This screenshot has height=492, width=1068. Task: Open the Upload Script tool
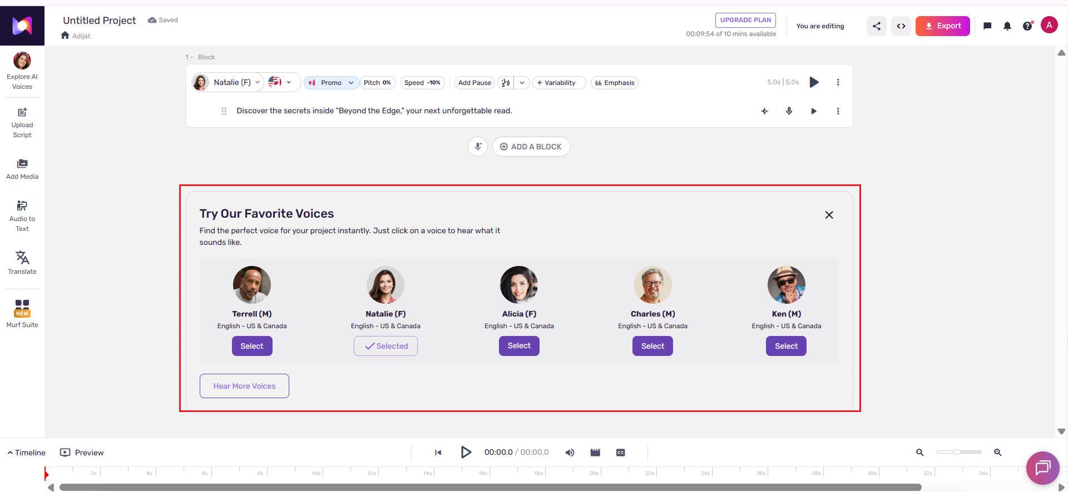22,123
